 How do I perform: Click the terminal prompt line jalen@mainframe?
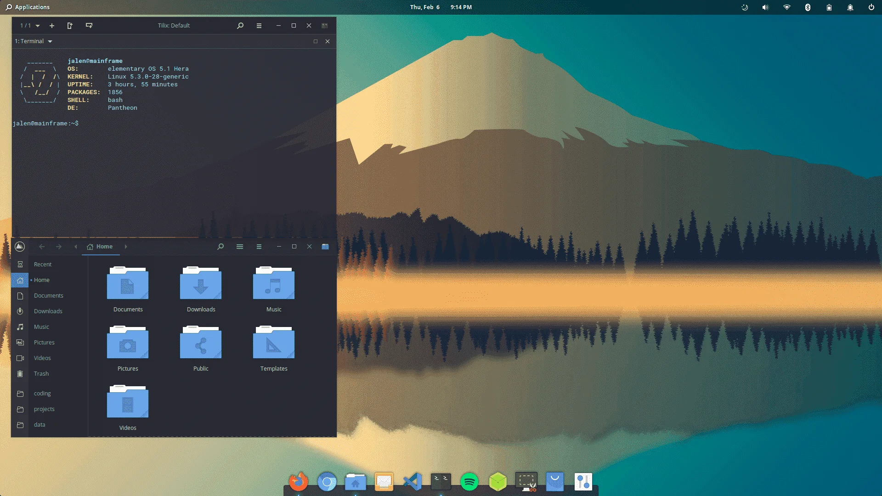click(45, 124)
